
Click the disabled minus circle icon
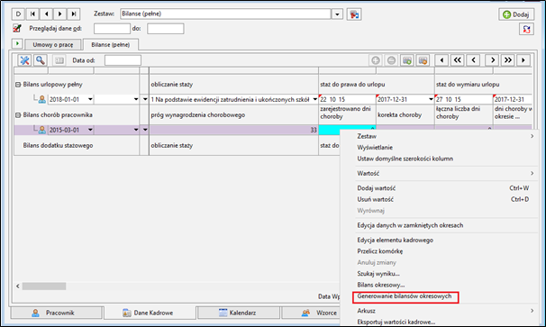pyautogui.click(x=391, y=60)
